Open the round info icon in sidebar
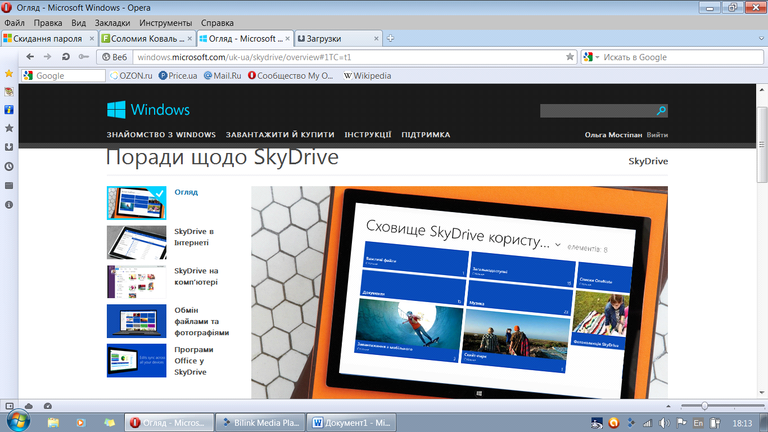Viewport: 768px width, 432px height. [x=8, y=205]
